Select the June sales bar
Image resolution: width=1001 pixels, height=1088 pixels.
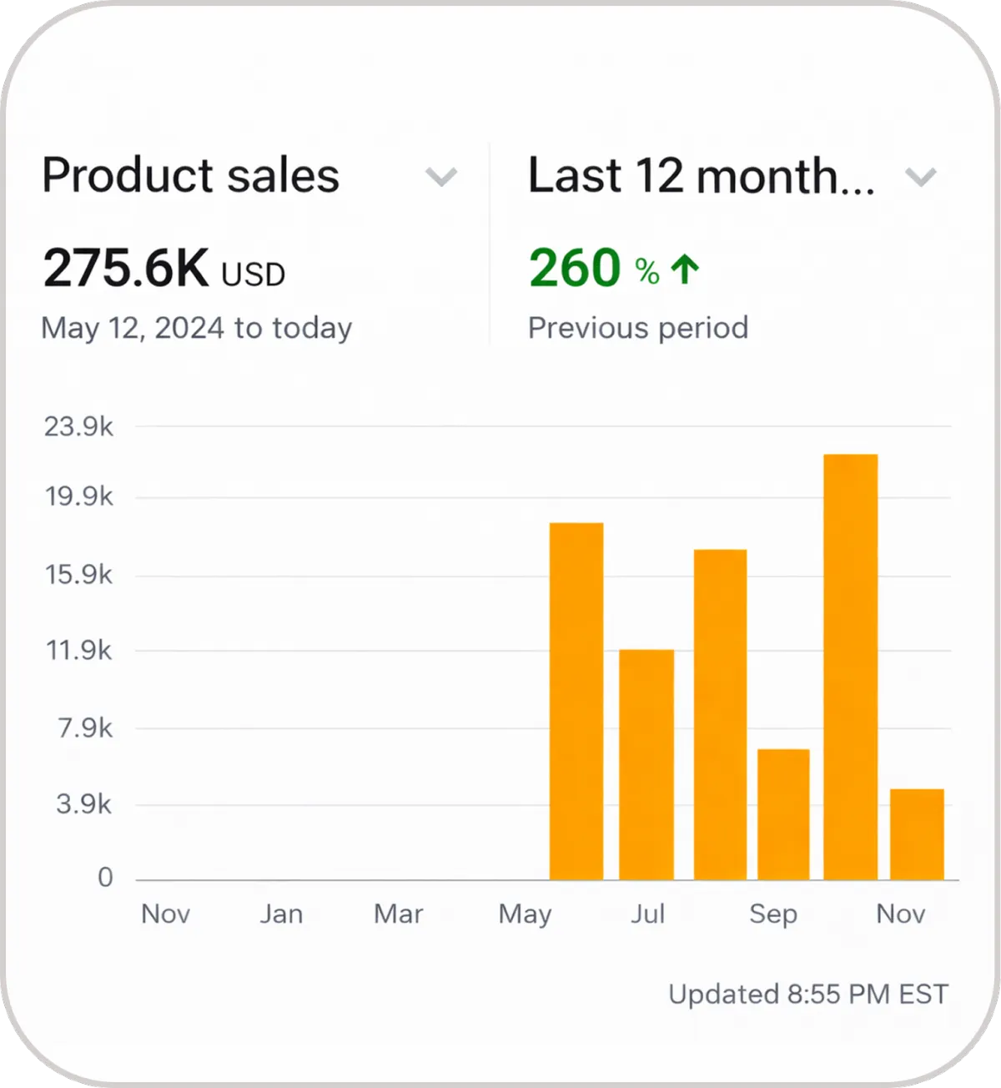click(x=576, y=701)
